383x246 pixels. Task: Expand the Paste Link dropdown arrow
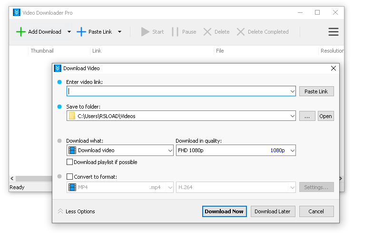(119, 32)
